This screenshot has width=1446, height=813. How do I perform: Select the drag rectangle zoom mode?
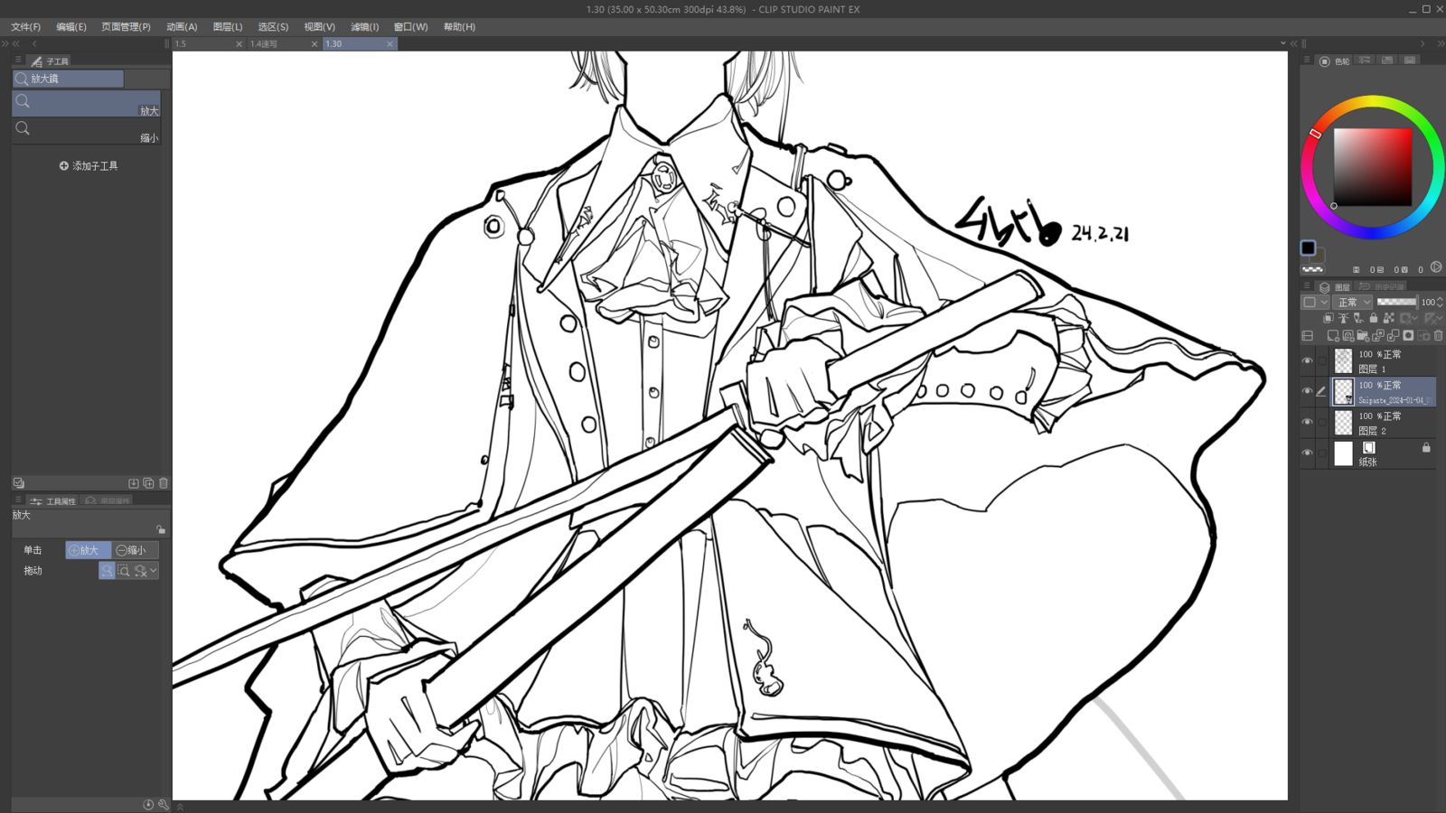(124, 571)
